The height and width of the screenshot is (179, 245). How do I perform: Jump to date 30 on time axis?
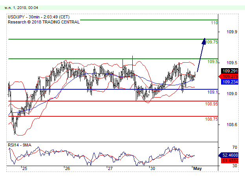coord(154,168)
